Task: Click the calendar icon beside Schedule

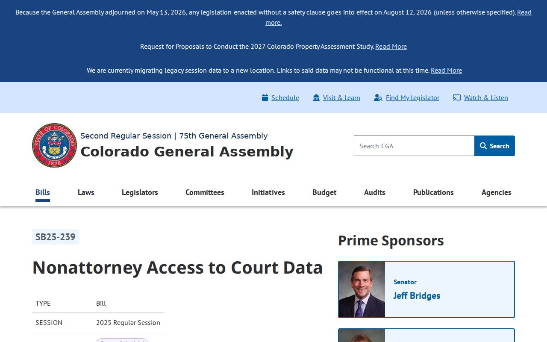Action: tap(265, 97)
